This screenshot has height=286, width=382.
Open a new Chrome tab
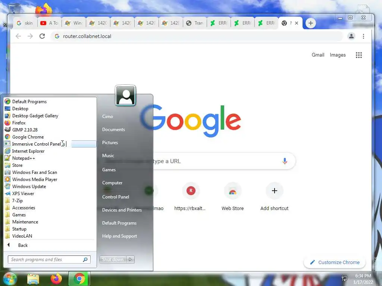click(x=311, y=23)
